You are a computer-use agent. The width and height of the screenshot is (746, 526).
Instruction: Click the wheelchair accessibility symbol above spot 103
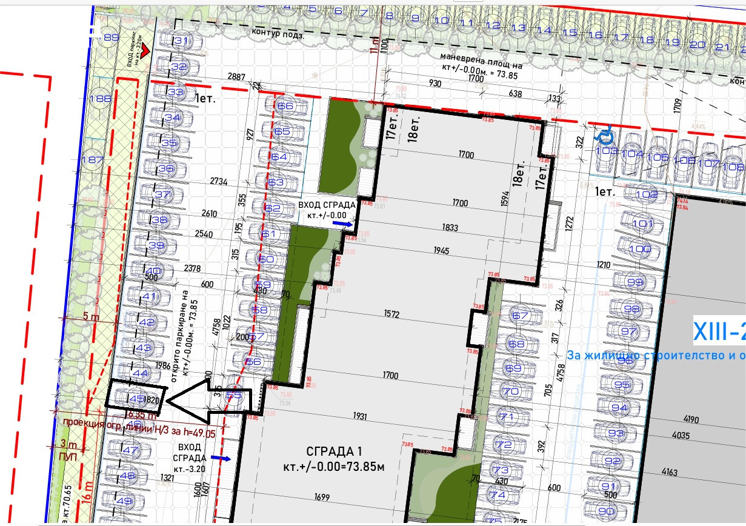click(x=605, y=131)
